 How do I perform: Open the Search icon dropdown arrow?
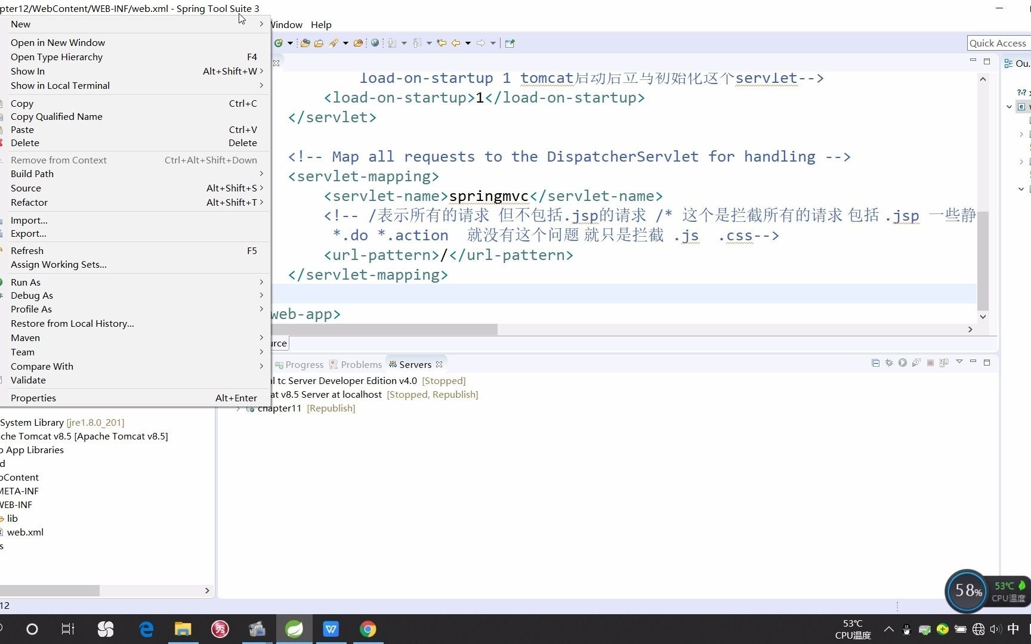(345, 43)
